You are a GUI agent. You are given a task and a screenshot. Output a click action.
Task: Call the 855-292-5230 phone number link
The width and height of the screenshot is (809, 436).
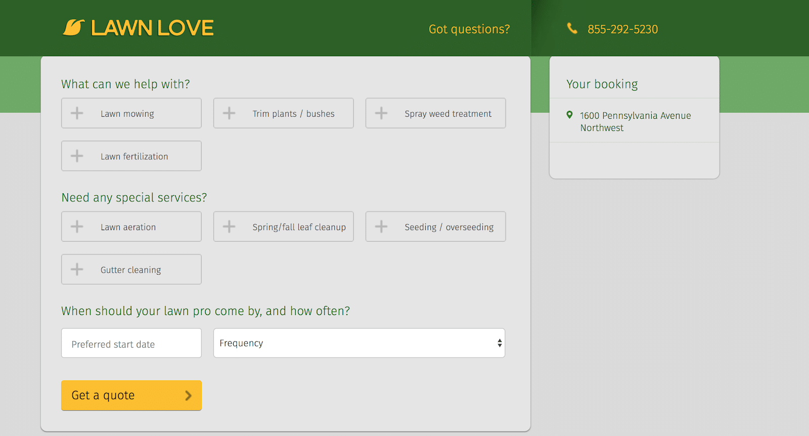[622, 29]
